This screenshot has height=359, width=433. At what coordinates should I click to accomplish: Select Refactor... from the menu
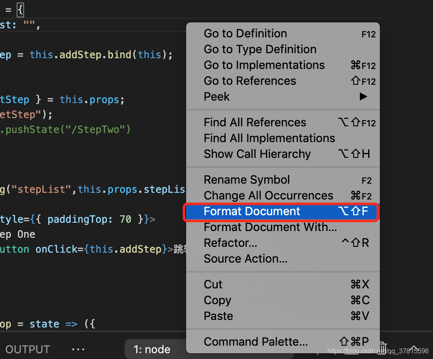click(230, 243)
